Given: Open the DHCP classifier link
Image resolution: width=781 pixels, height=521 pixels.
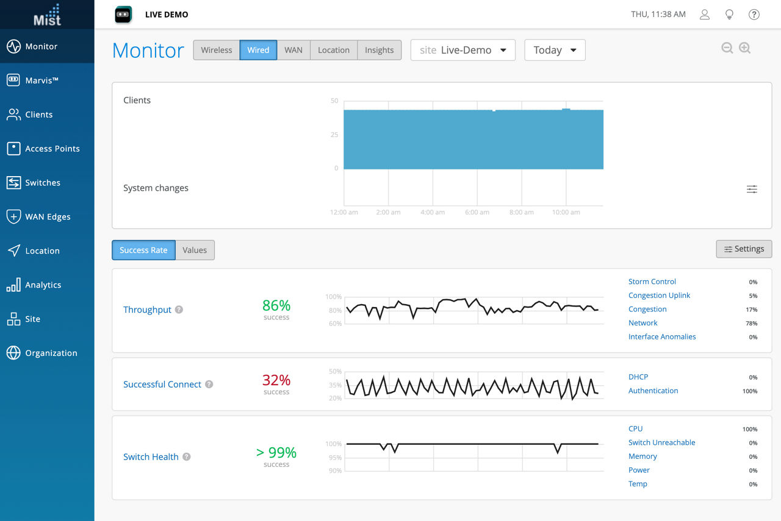Looking at the screenshot, I should [x=638, y=377].
